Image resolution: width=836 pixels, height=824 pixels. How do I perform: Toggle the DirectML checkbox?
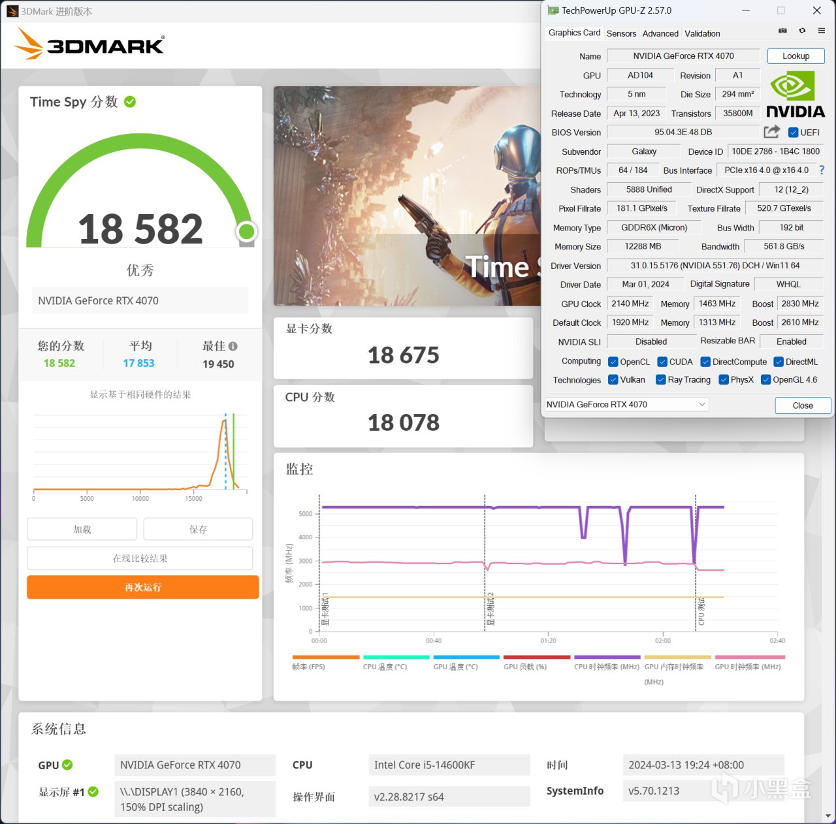779,362
